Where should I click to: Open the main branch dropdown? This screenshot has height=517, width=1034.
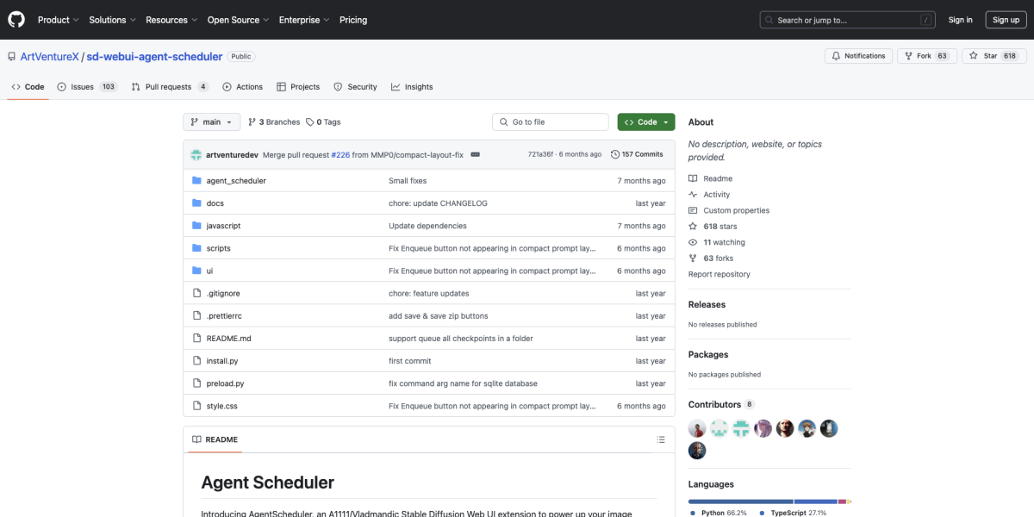[x=211, y=121]
